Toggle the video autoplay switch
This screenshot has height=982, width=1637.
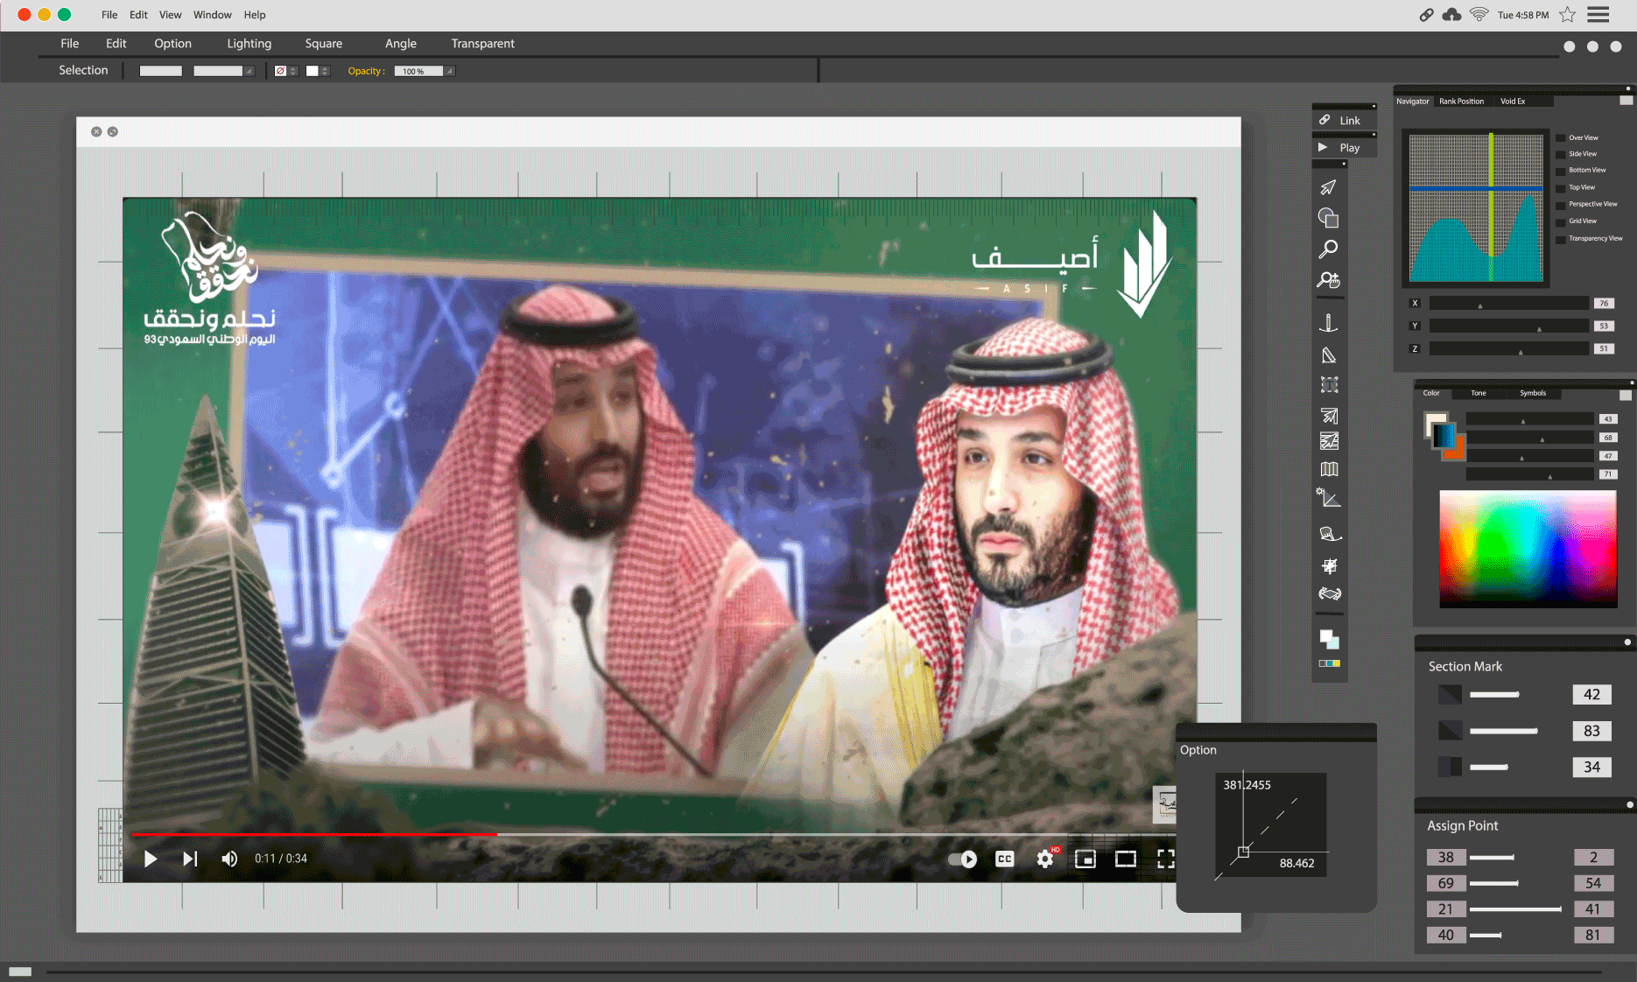click(x=963, y=859)
